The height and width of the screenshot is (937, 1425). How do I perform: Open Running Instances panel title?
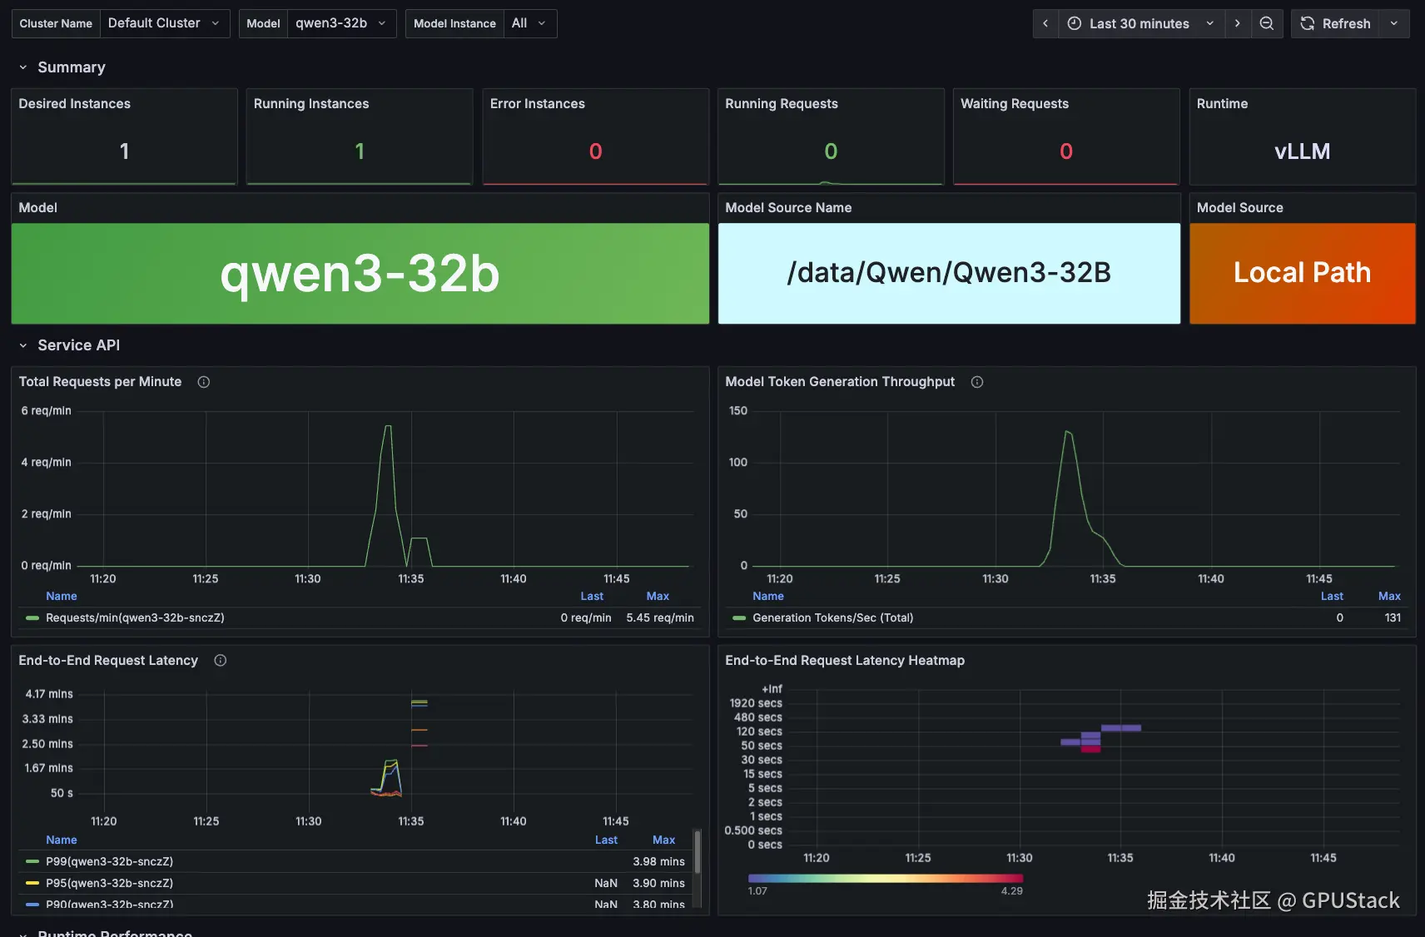[311, 104]
